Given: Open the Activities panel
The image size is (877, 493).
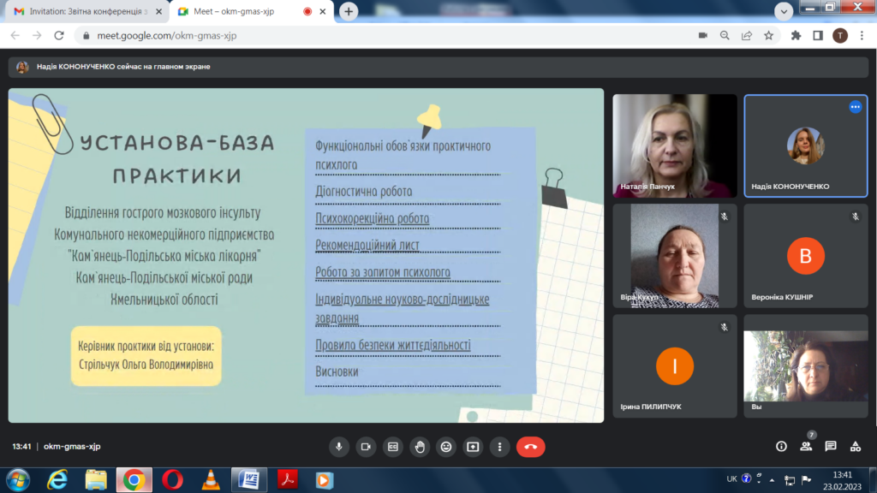Looking at the screenshot, I should [x=855, y=447].
